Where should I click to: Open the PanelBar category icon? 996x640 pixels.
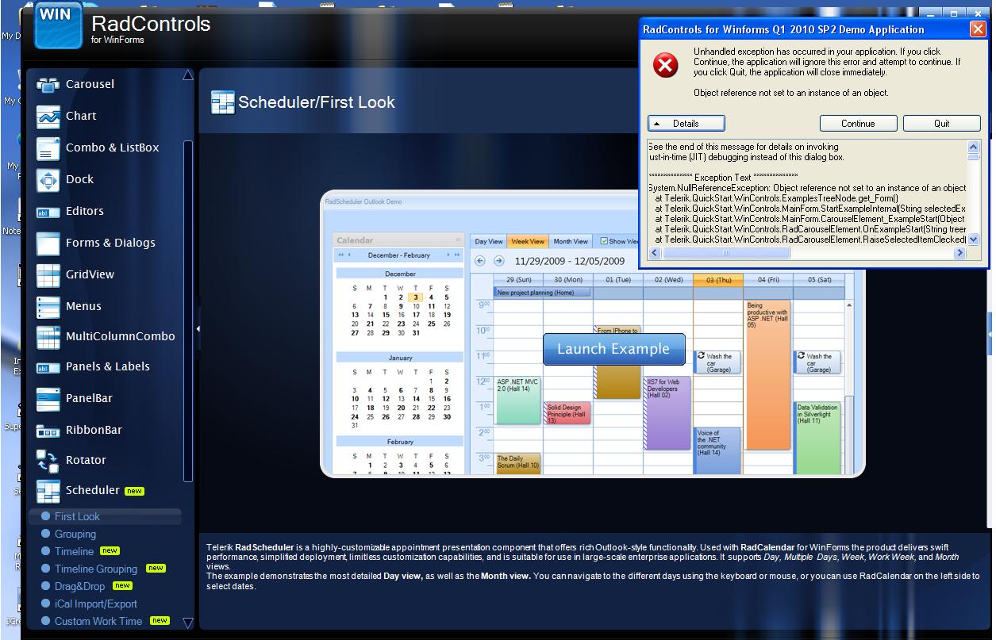coord(48,399)
